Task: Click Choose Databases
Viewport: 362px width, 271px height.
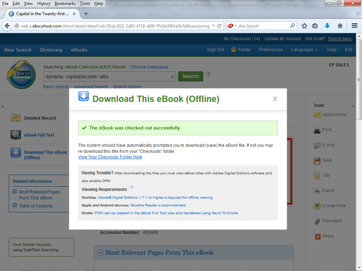Action: pyautogui.click(x=150, y=67)
